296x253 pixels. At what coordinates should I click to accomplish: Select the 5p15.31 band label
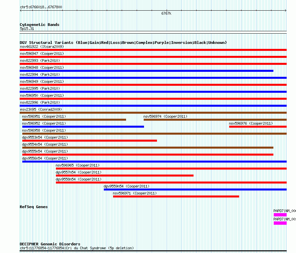(27, 29)
